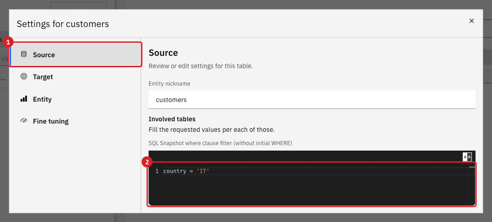This screenshot has width=492, height=222.
Task: Click the database icon beside Source
Action: 24,54
